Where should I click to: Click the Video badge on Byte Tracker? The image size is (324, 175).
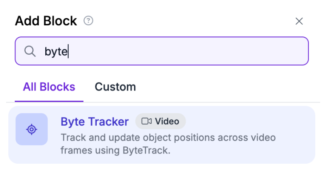coord(160,121)
